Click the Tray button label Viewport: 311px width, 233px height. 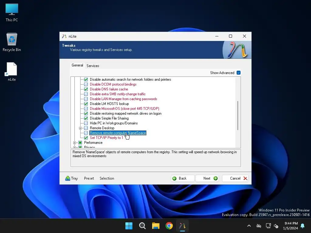click(x=74, y=178)
